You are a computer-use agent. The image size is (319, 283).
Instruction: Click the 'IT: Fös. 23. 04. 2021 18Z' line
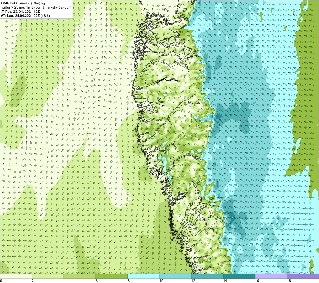click(x=20, y=11)
